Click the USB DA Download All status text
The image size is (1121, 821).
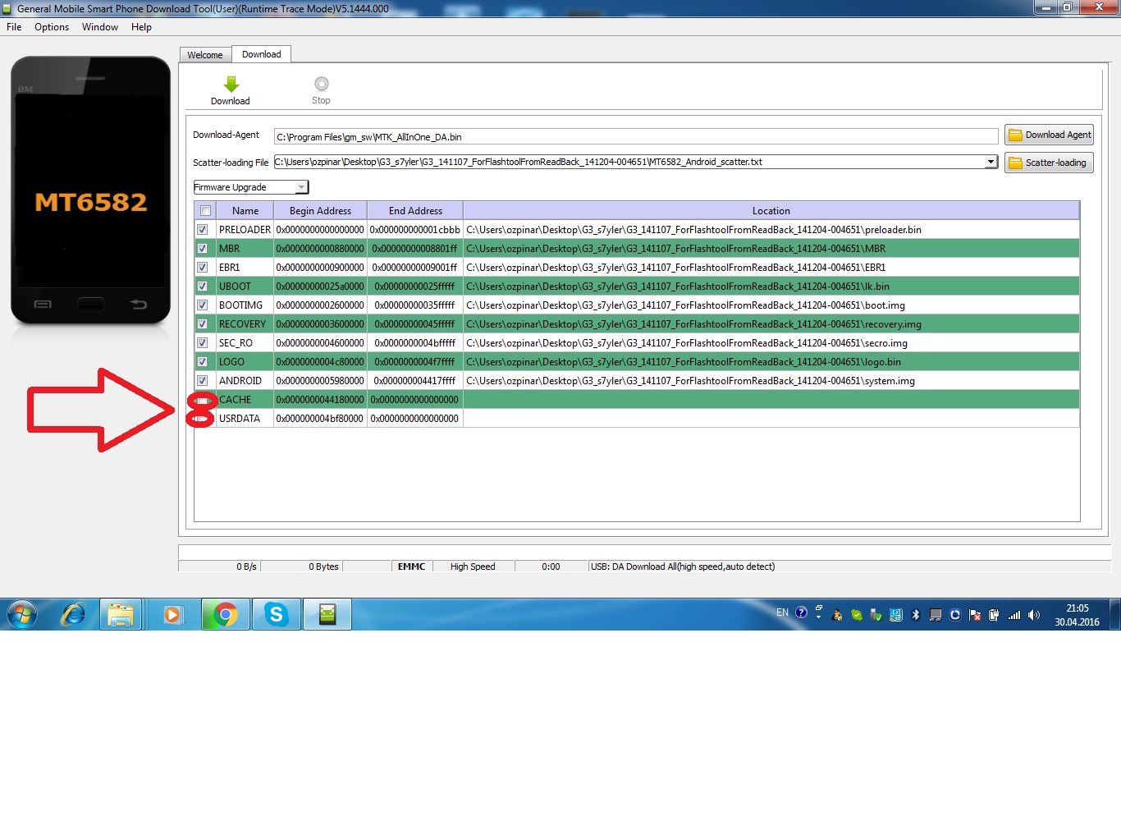coord(683,566)
